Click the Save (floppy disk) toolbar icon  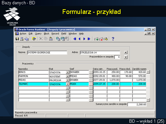point(17,39)
